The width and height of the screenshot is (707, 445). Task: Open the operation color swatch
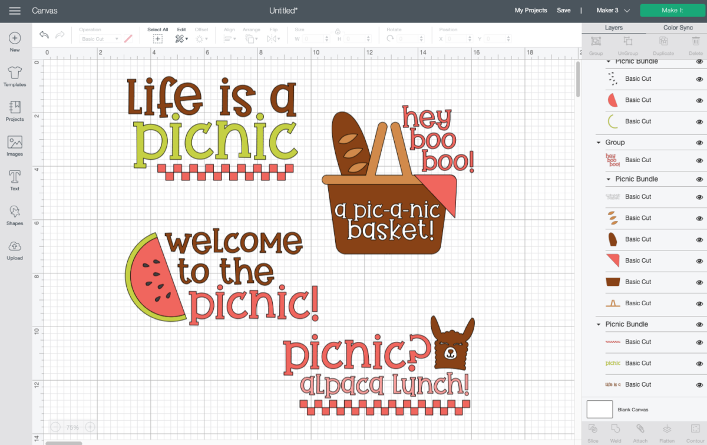pyautogui.click(x=128, y=39)
